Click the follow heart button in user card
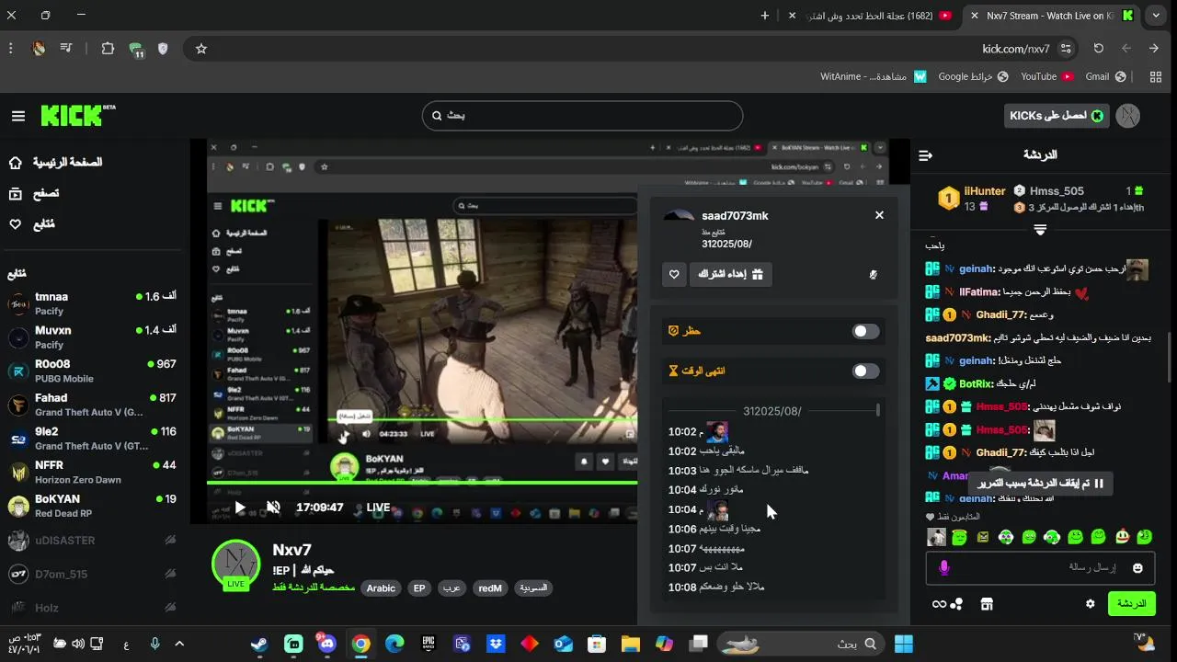Screen dimensions: 1177x662 tap(674, 274)
